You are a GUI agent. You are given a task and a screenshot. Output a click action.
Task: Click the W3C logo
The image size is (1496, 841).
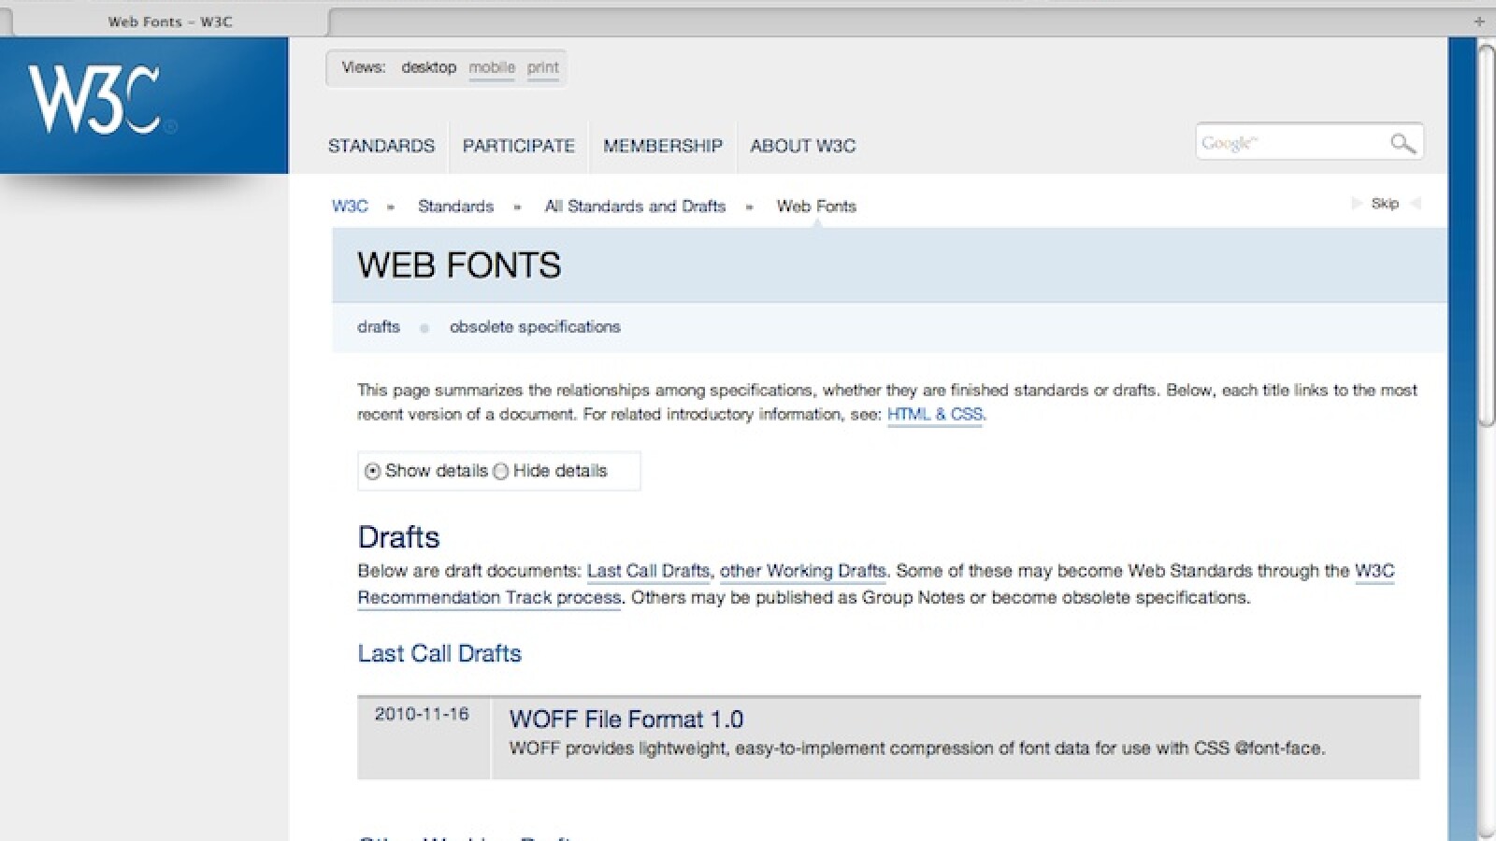[x=94, y=100]
